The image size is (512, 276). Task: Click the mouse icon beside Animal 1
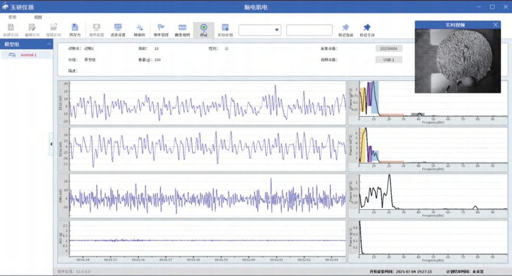tap(12, 55)
